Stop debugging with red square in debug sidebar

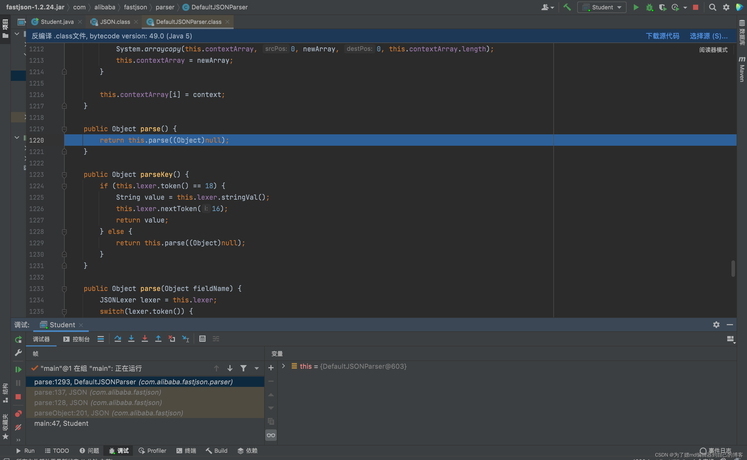pyautogui.click(x=18, y=397)
